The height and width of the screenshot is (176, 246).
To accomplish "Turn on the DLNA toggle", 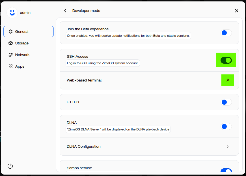I will pyautogui.click(x=226, y=126).
